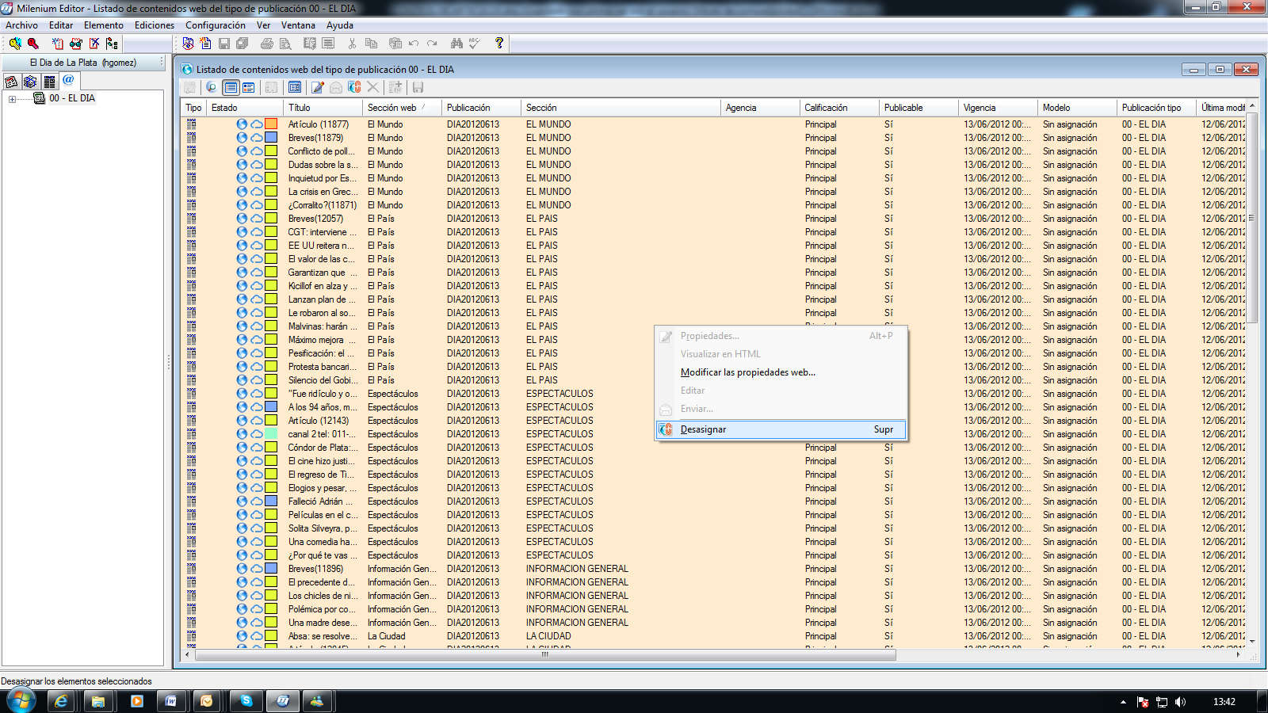Select the scissors Cut icon on the main toolbar
The width and height of the screenshot is (1268, 713).
tap(352, 44)
